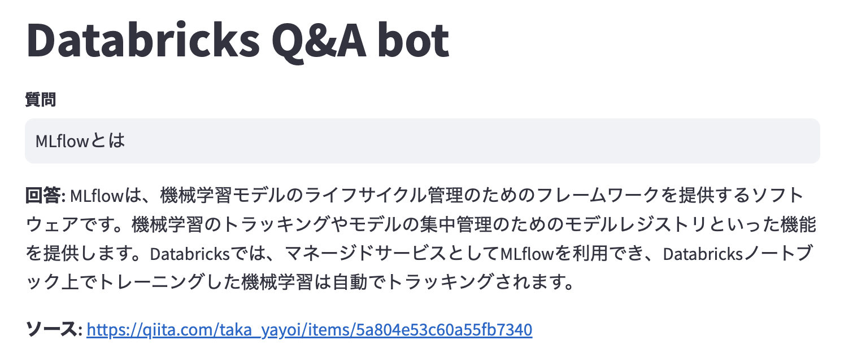This screenshot has height=362, width=853.
Task: Click the Q&A portion of the page title
Action: click(x=319, y=38)
